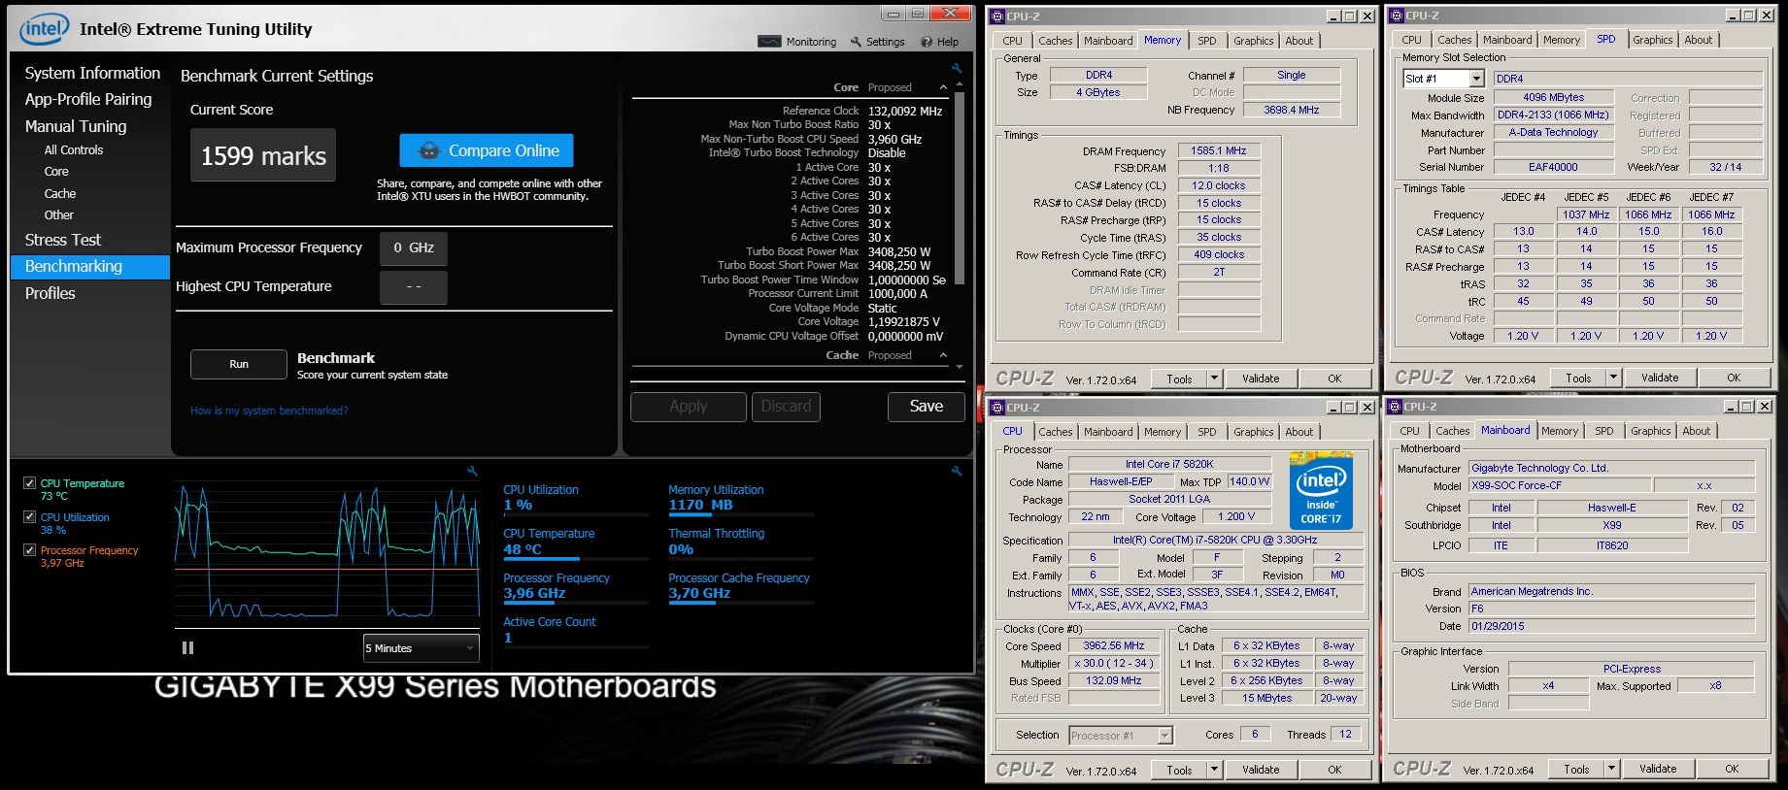
Task: Select Cache under Manual Tuning
Action: point(60,194)
